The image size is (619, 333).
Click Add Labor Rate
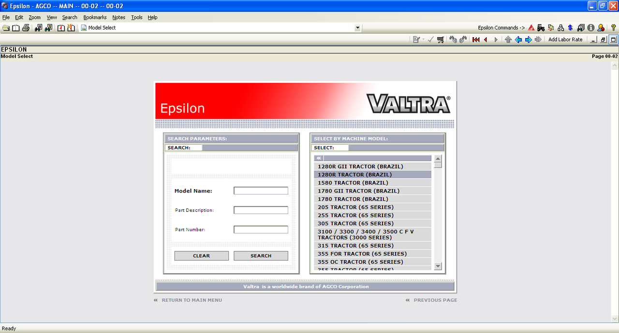point(565,40)
